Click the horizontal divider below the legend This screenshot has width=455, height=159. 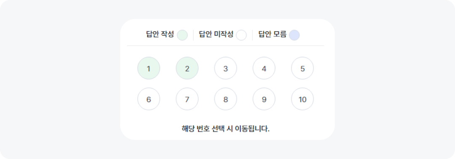click(x=225, y=46)
